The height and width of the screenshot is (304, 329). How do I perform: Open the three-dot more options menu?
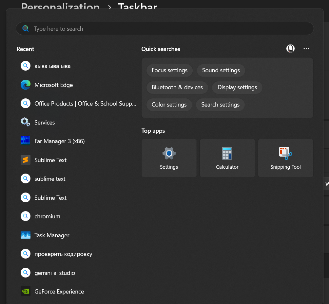306,49
